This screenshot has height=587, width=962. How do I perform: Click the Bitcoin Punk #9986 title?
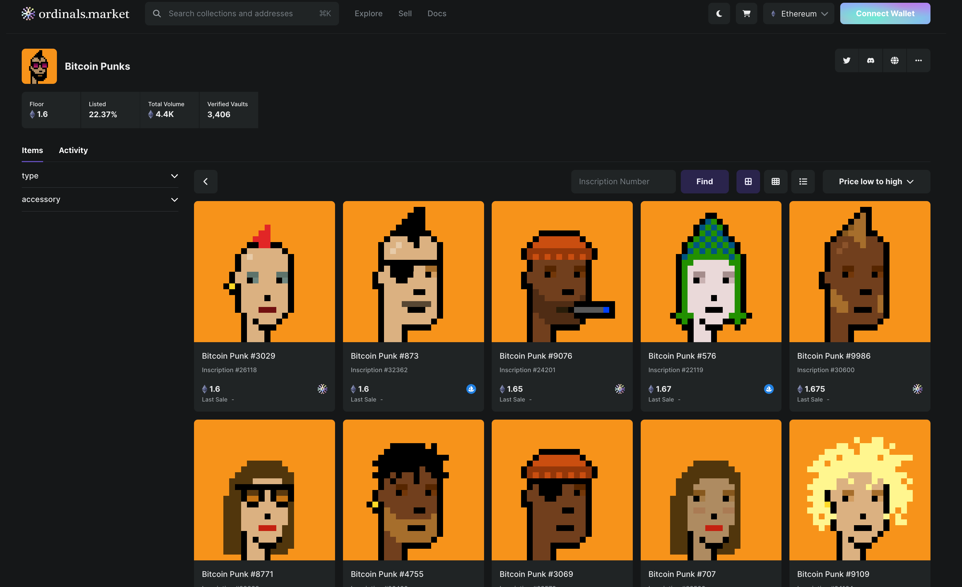pyautogui.click(x=833, y=356)
